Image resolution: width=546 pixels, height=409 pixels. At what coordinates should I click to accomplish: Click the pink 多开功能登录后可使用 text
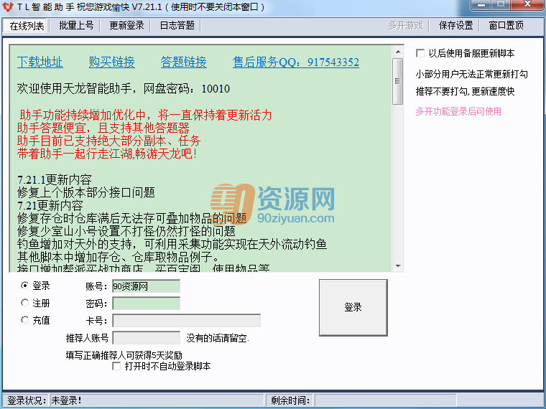coord(458,112)
